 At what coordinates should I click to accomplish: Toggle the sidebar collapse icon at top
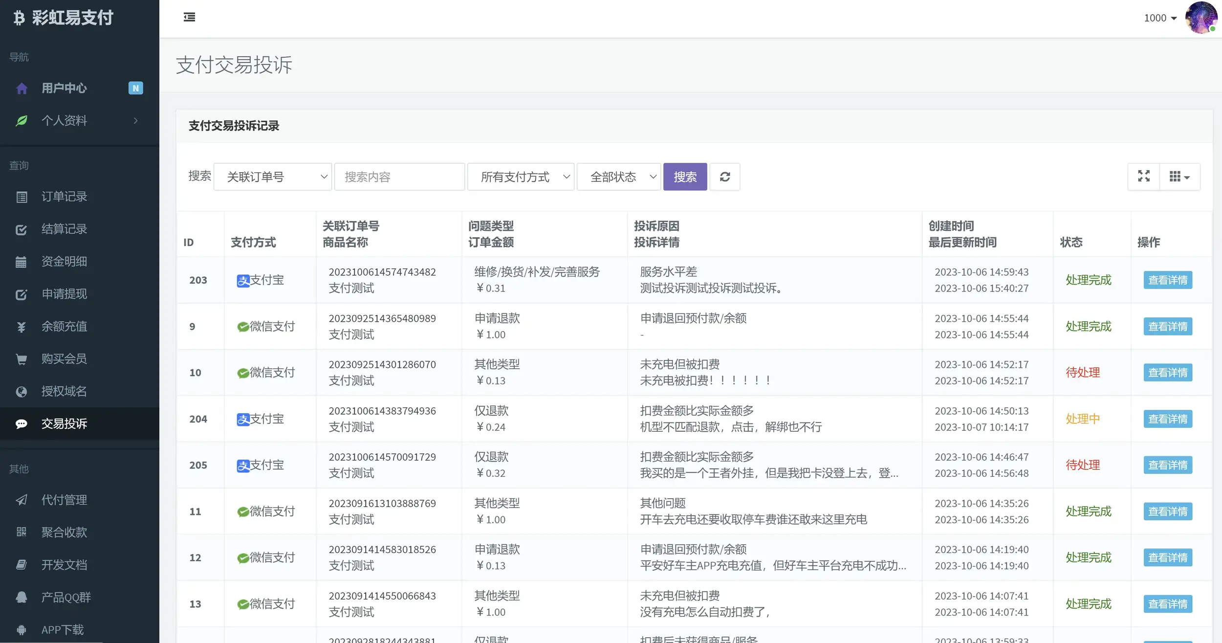(190, 17)
